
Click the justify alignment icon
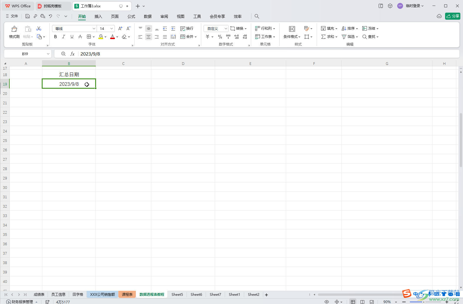(165, 37)
